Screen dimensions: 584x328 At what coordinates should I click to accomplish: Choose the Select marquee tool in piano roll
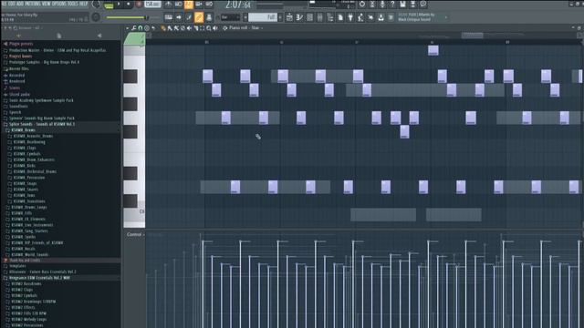pyautogui.click(x=203, y=28)
